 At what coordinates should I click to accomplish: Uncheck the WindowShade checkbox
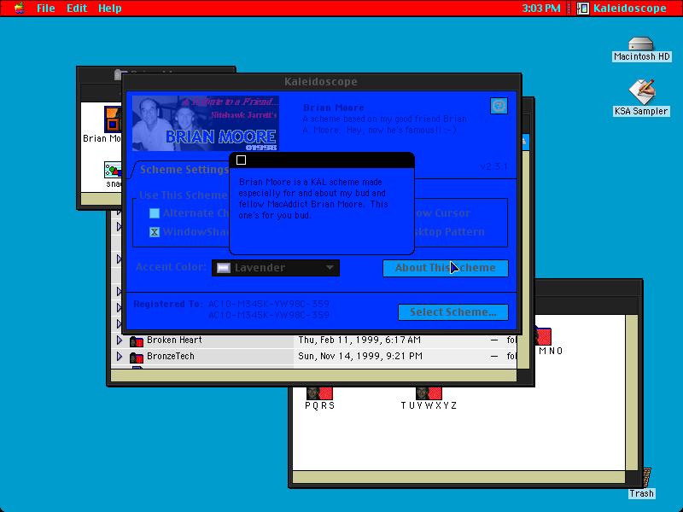tap(155, 232)
